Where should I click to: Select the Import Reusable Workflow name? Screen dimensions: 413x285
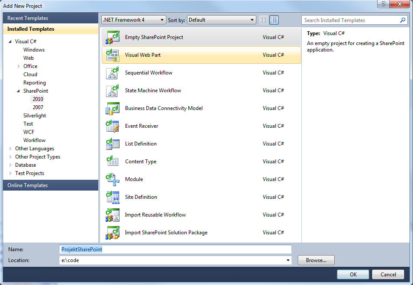(155, 215)
